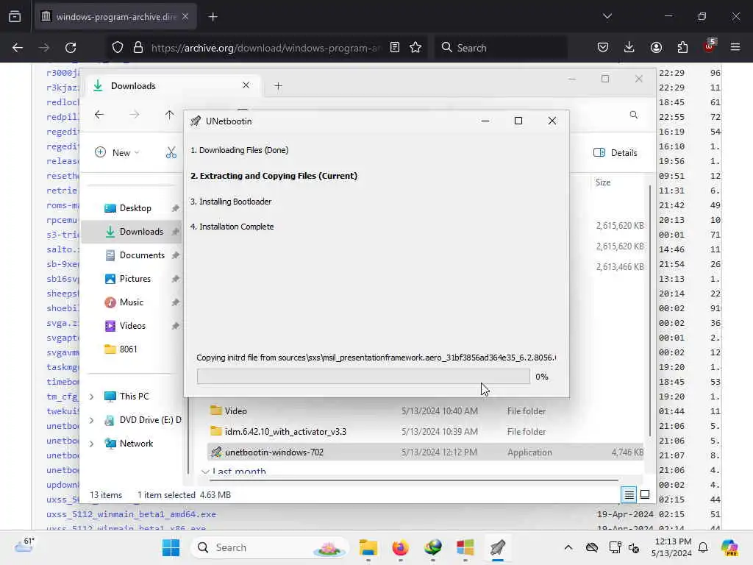Toggle Details pane button

click(x=615, y=153)
